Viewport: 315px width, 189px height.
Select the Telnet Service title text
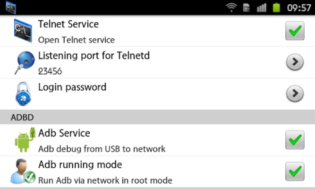(68, 25)
